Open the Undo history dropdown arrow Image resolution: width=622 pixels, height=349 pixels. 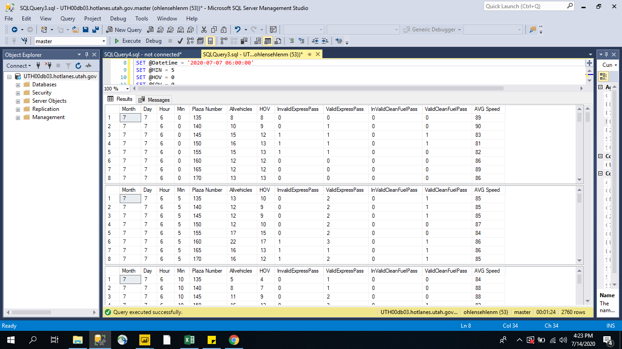(245, 30)
